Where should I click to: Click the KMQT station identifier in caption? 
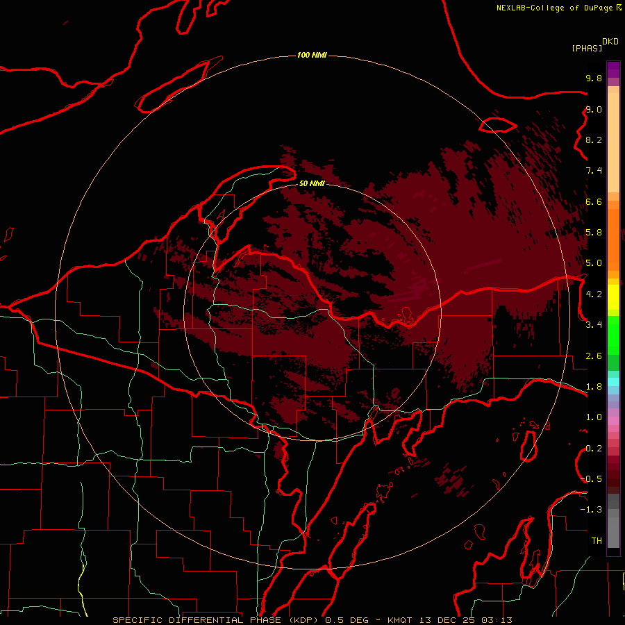point(400,620)
